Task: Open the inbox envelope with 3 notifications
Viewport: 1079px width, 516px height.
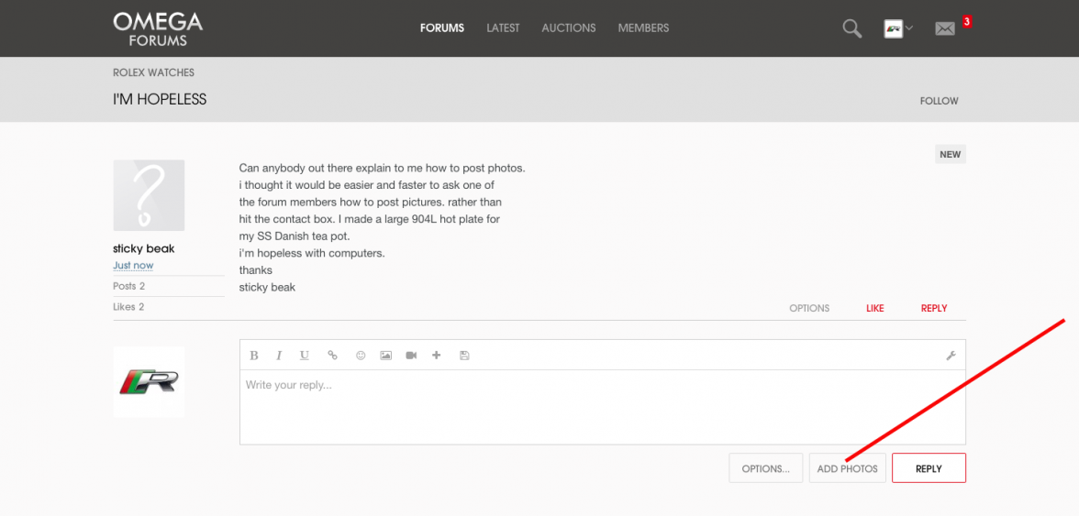Action: [x=945, y=28]
